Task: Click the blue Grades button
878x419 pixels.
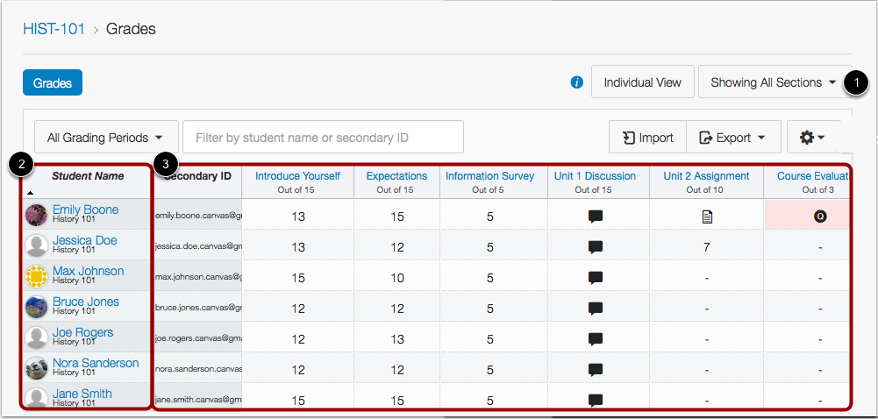Action: (x=53, y=82)
